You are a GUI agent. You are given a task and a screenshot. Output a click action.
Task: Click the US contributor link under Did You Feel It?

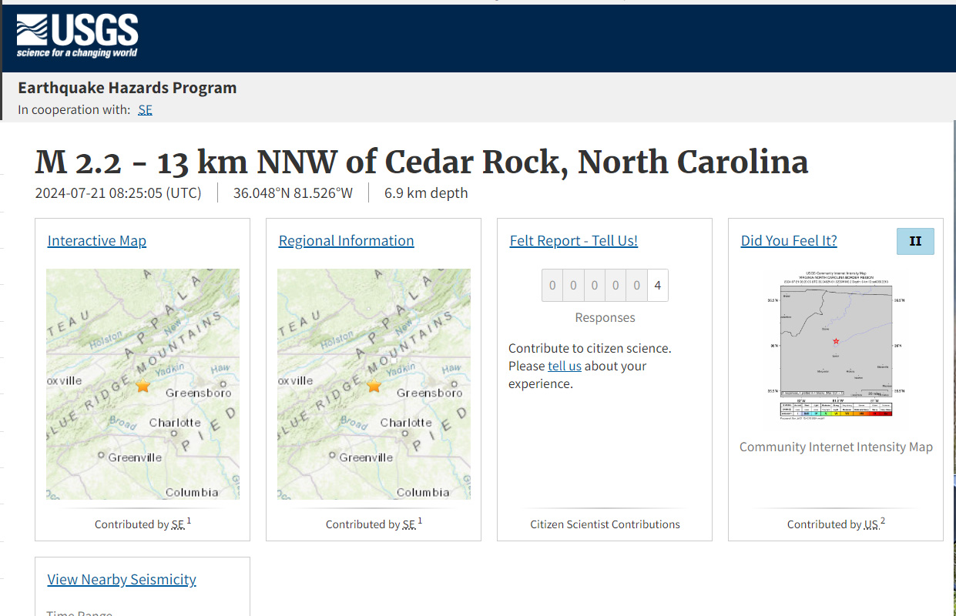871,524
